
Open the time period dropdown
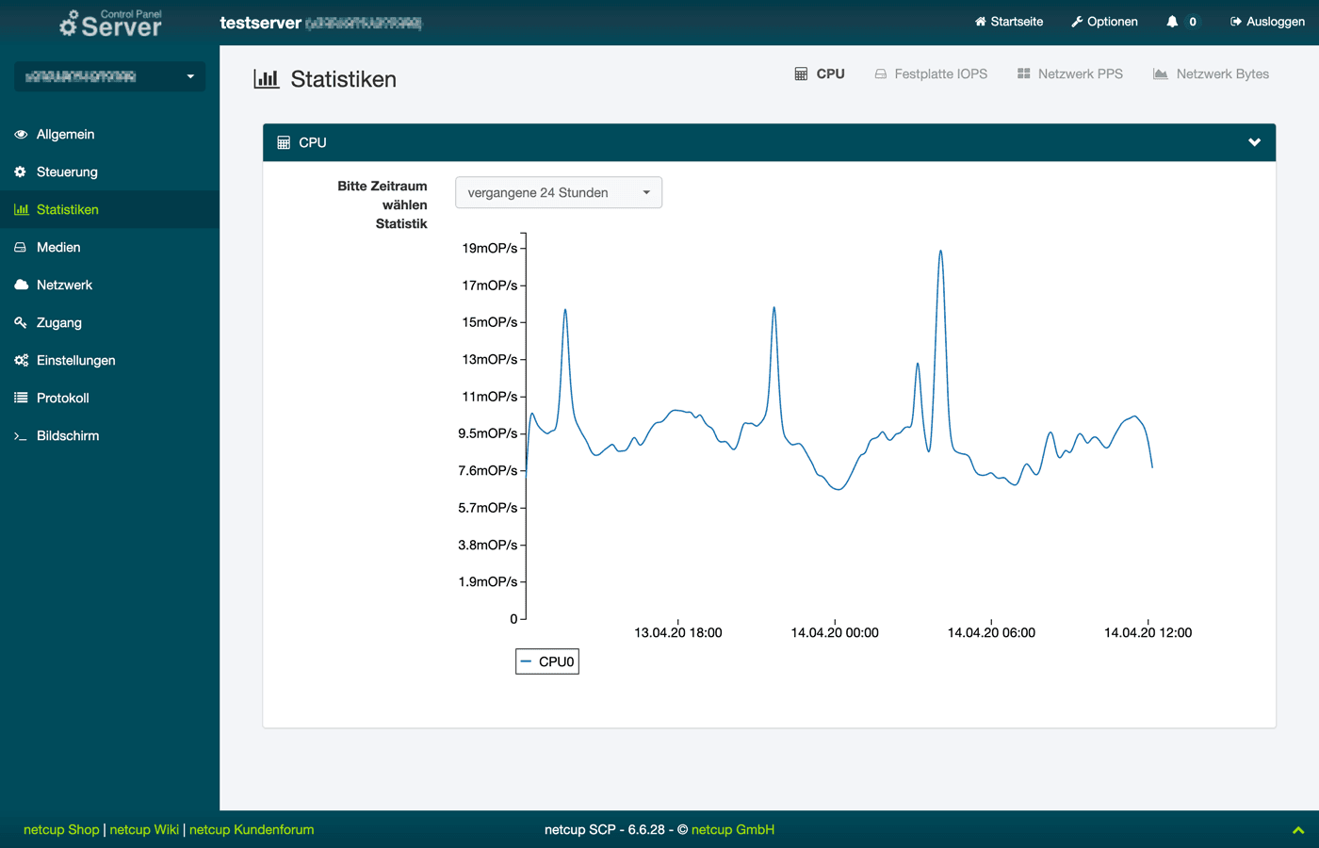[558, 193]
